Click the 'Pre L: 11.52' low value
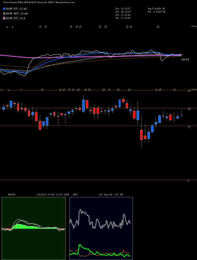197x260 pixels. point(123,15)
